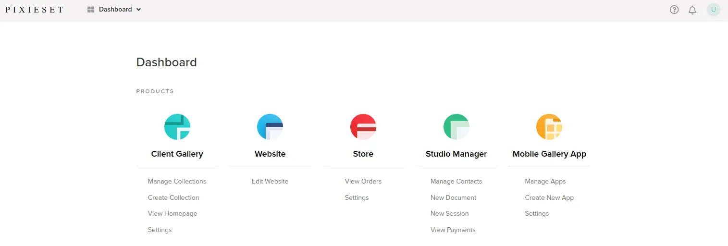Click the Client Gallery heading
This screenshot has height=246, width=728.
pos(177,154)
